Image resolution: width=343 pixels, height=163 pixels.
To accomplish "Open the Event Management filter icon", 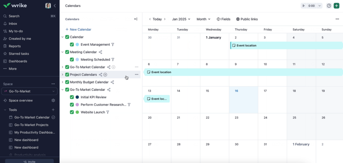I will pyautogui.click(x=113, y=45).
